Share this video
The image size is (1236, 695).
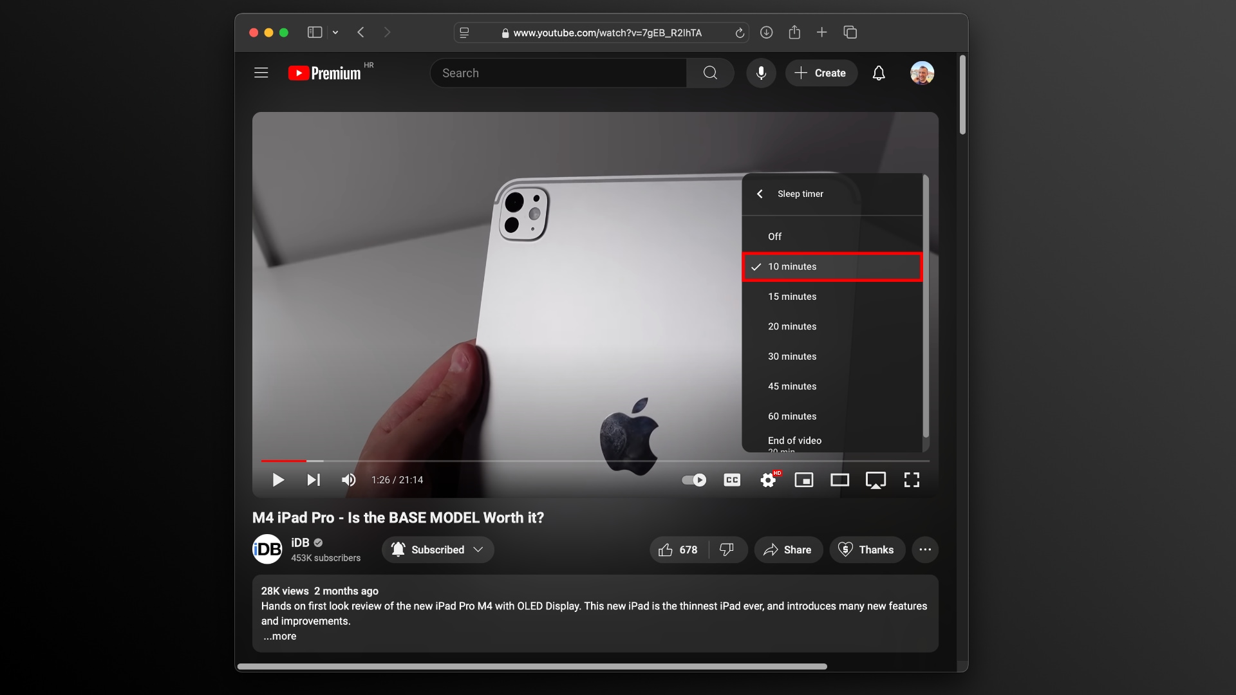(788, 550)
